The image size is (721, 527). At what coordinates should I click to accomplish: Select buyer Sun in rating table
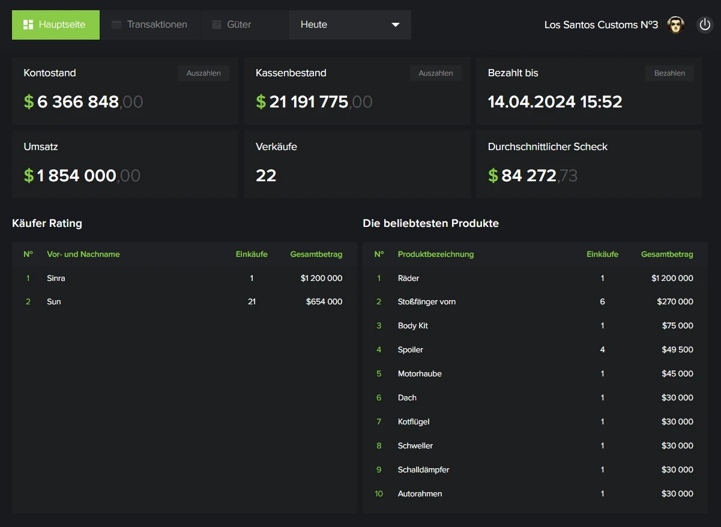coord(54,302)
